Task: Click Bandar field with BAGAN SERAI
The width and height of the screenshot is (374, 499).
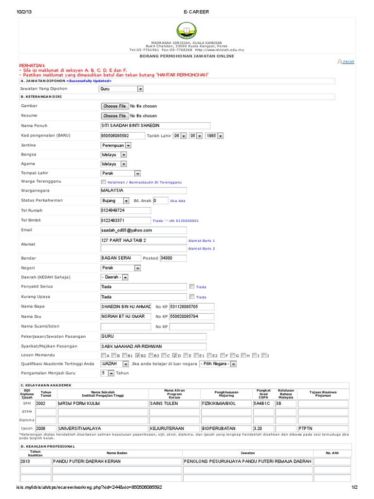Action: coord(121,258)
